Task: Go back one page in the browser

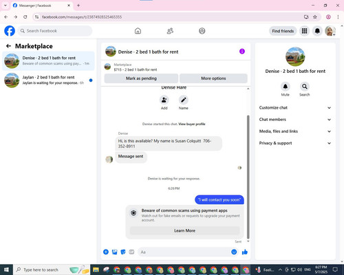Action: pyautogui.click(x=6, y=16)
